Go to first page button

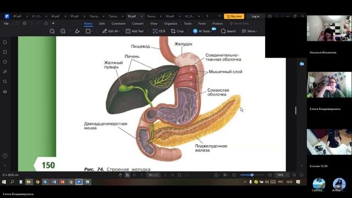pos(134,175)
